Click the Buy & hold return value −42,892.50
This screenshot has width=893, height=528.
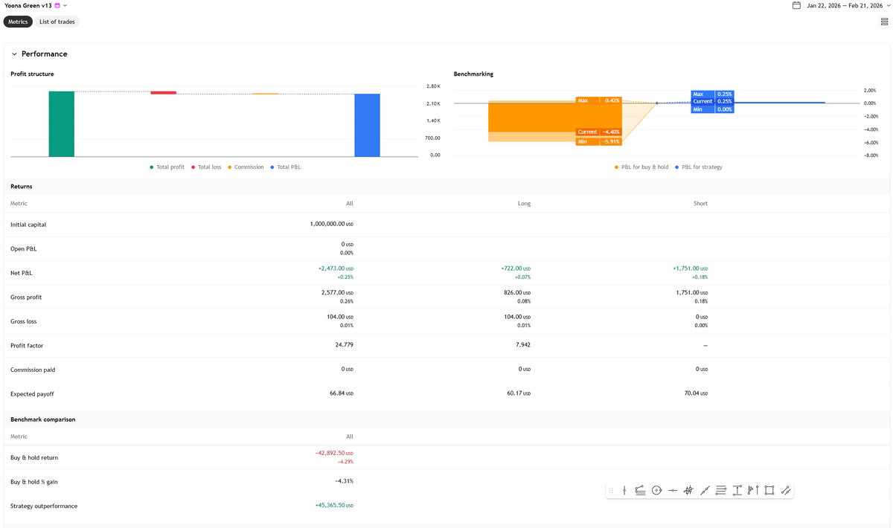(x=334, y=453)
